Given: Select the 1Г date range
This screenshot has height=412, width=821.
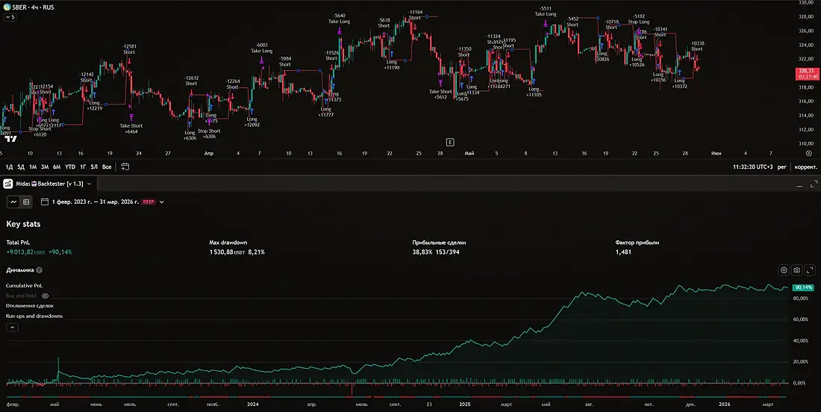Looking at the screenshot, I should tap(83, 167).
